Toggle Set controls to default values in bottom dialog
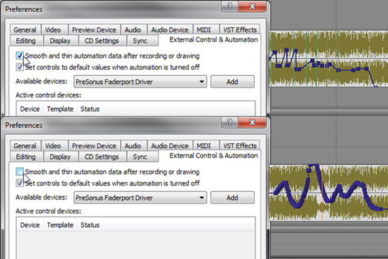Viewport: 388px width, 259px height. pyautogui.click(x=20, y=183)
